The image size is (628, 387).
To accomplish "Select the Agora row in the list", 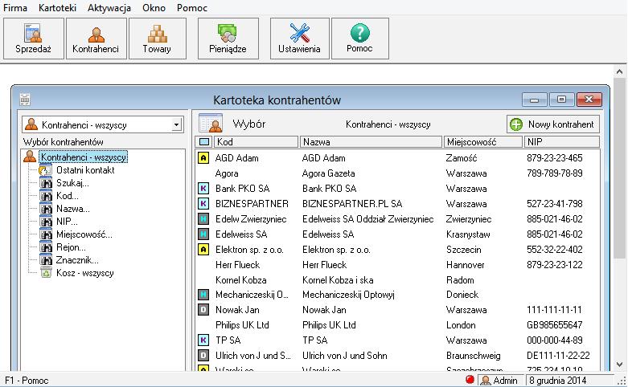I will point(397,173).
